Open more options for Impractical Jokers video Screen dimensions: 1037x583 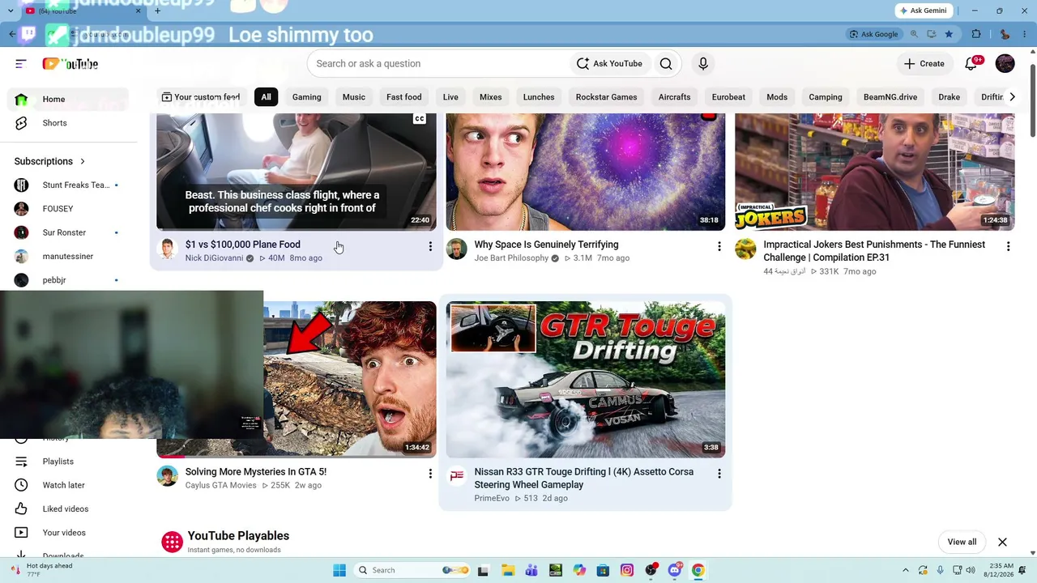pos(1008,246)
